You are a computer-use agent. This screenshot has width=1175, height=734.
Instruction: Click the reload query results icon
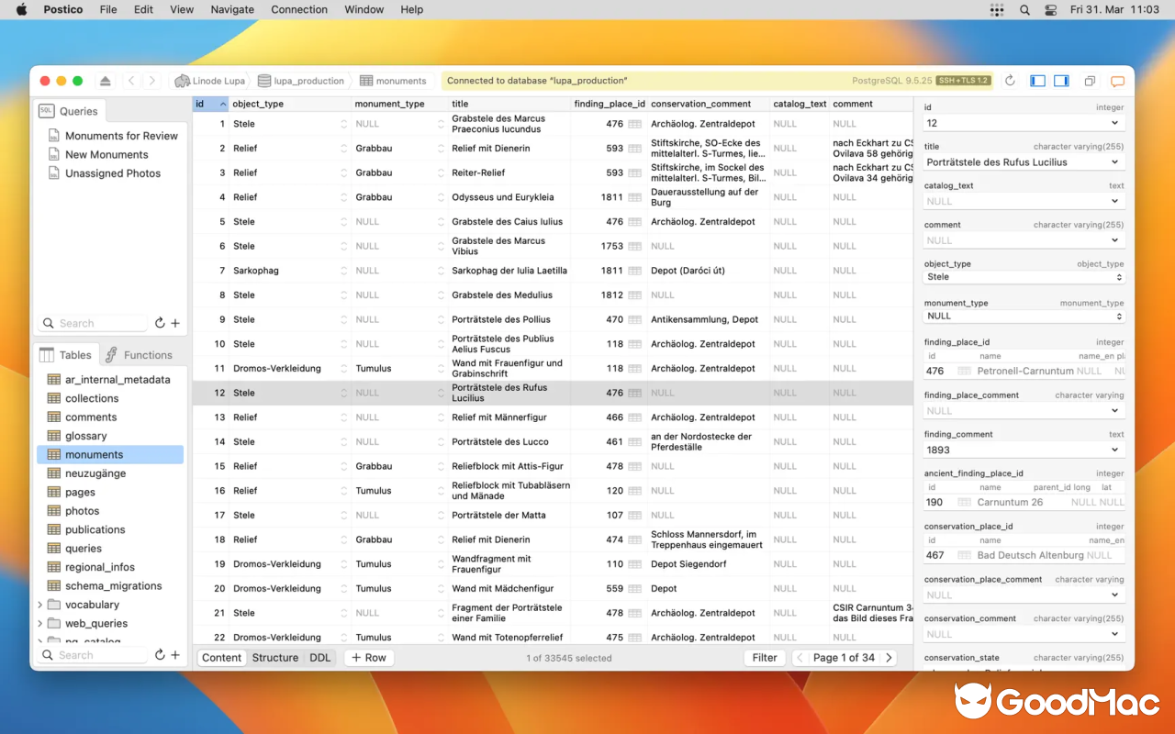(1009, 80)
